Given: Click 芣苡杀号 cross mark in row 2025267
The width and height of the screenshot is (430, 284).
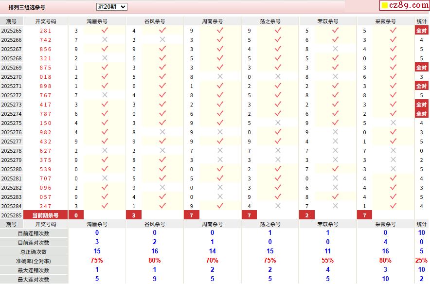Looking at the screenshot, I should [x=335, y=49].
